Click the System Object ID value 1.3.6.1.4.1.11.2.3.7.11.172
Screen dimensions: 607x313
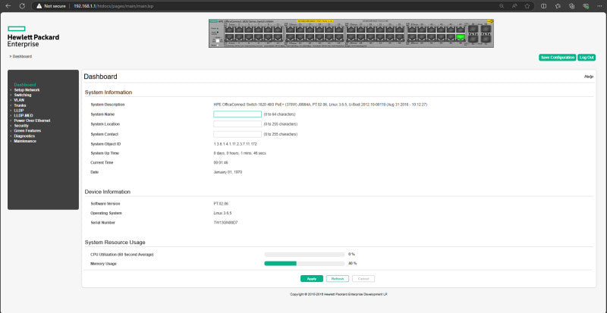(x=235, y=144)
